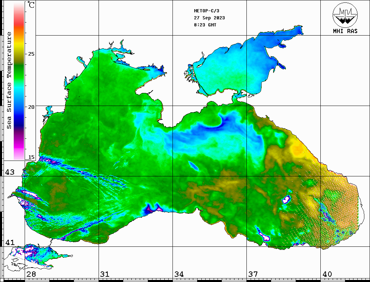Click the longitude label 34
The width and height of the screenshot is (370, 282).
(x=179, y=274)
